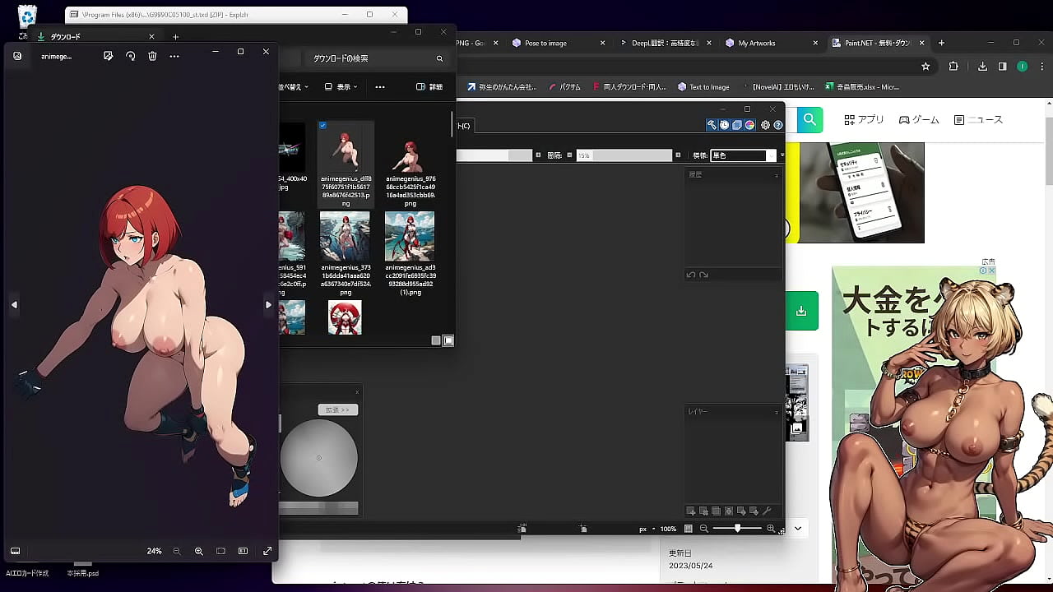Screen dimensions: 1053x592
Task: Open the px units dropdown in Paint.NET
Action: [648, 529]
